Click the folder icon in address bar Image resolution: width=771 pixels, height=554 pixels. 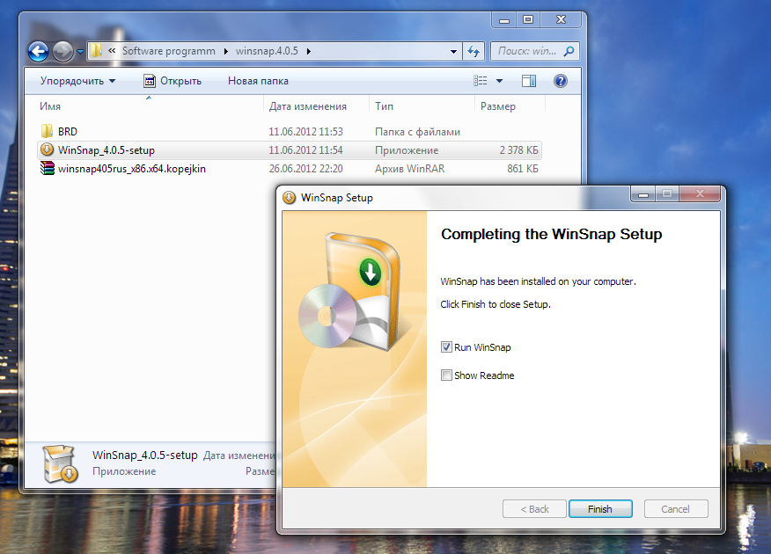(x=97, y=51)
